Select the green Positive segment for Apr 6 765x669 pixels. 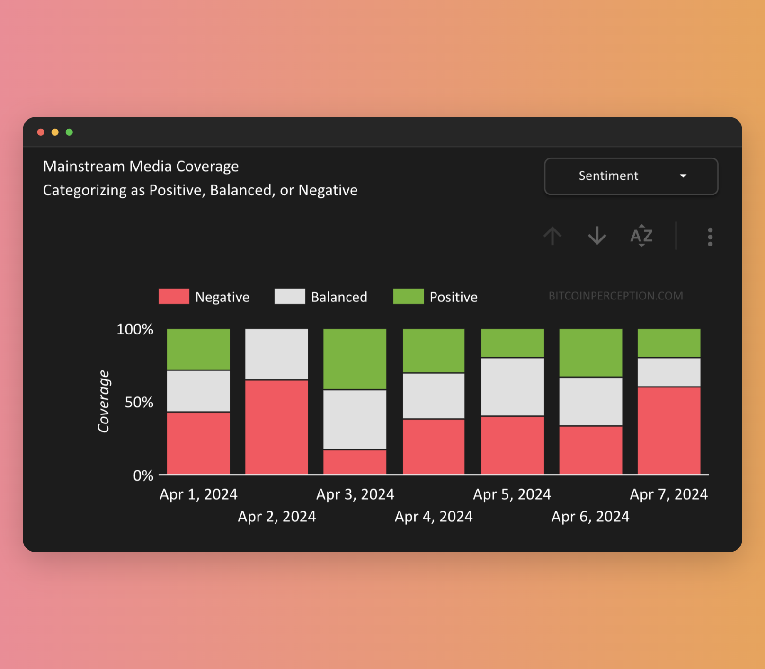point(590,353)
